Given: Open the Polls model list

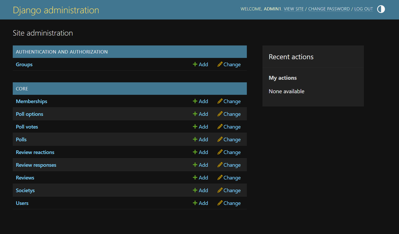Looking at the screenshot, I should click(21, 139).
